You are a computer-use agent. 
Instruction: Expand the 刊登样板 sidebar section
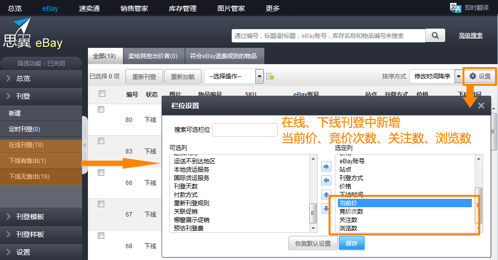pos(41,234)
